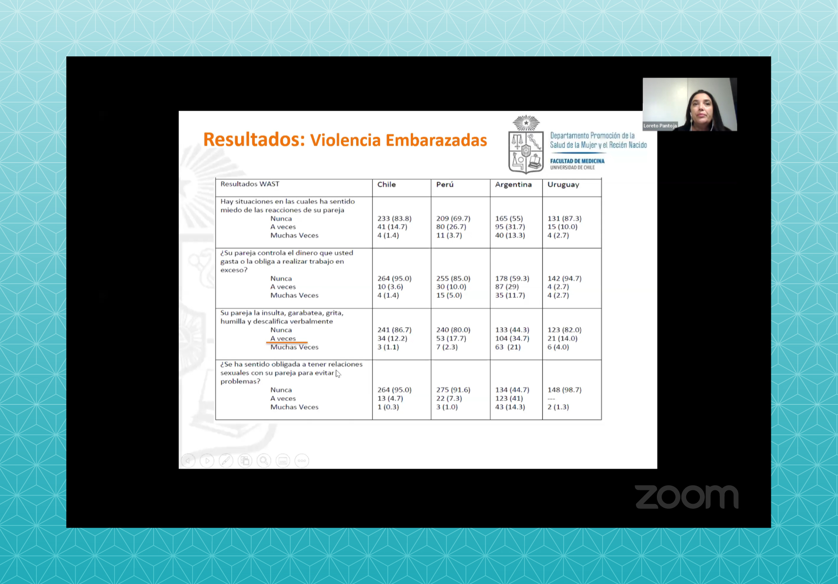This screenshot has height=584, width=838.
Task: Click the value 3 (1.1)
Action: [x=388, y=347]
